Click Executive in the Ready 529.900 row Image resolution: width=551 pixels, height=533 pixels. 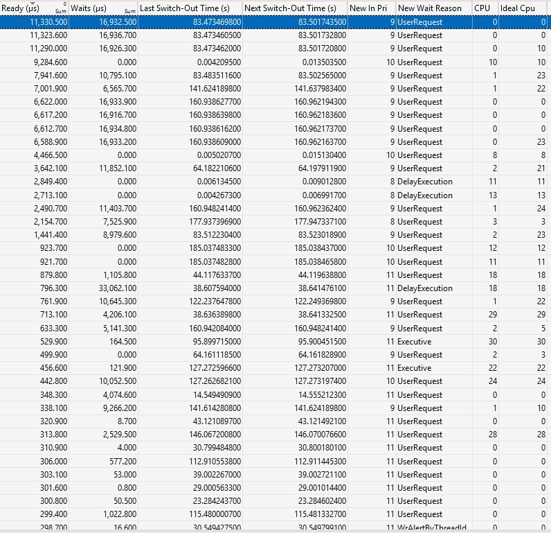click(x=415, y=342)
